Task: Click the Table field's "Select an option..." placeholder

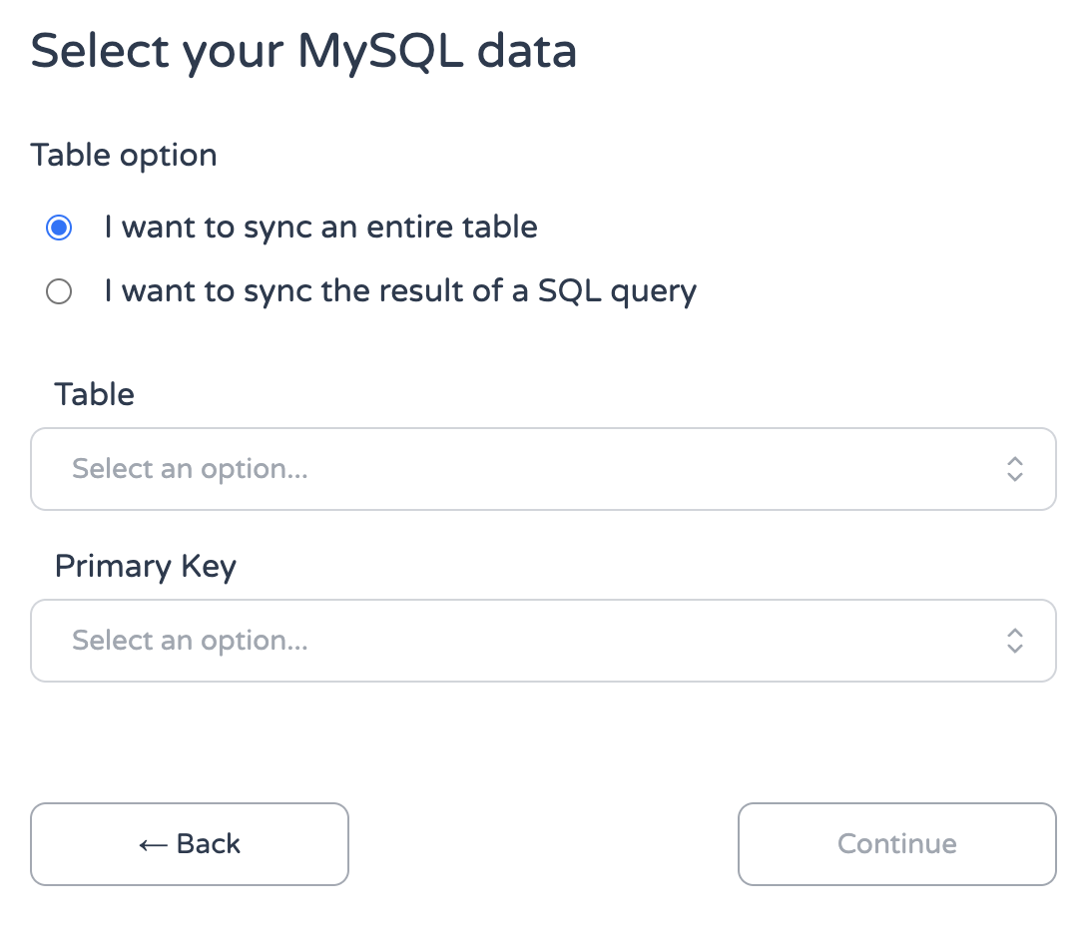Action: point(190,469)
